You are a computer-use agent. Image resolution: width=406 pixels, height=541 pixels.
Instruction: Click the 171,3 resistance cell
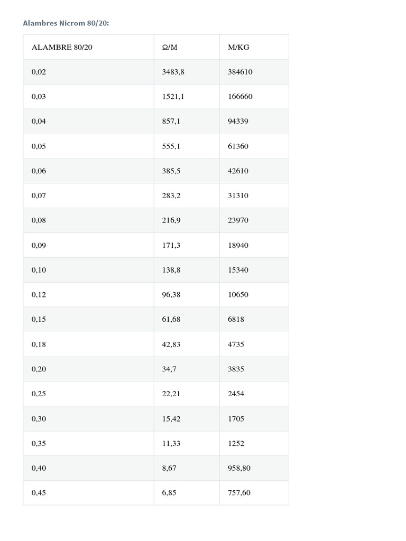(171, 245)
